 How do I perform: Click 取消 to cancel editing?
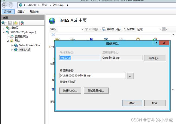[x=155, y=103]
